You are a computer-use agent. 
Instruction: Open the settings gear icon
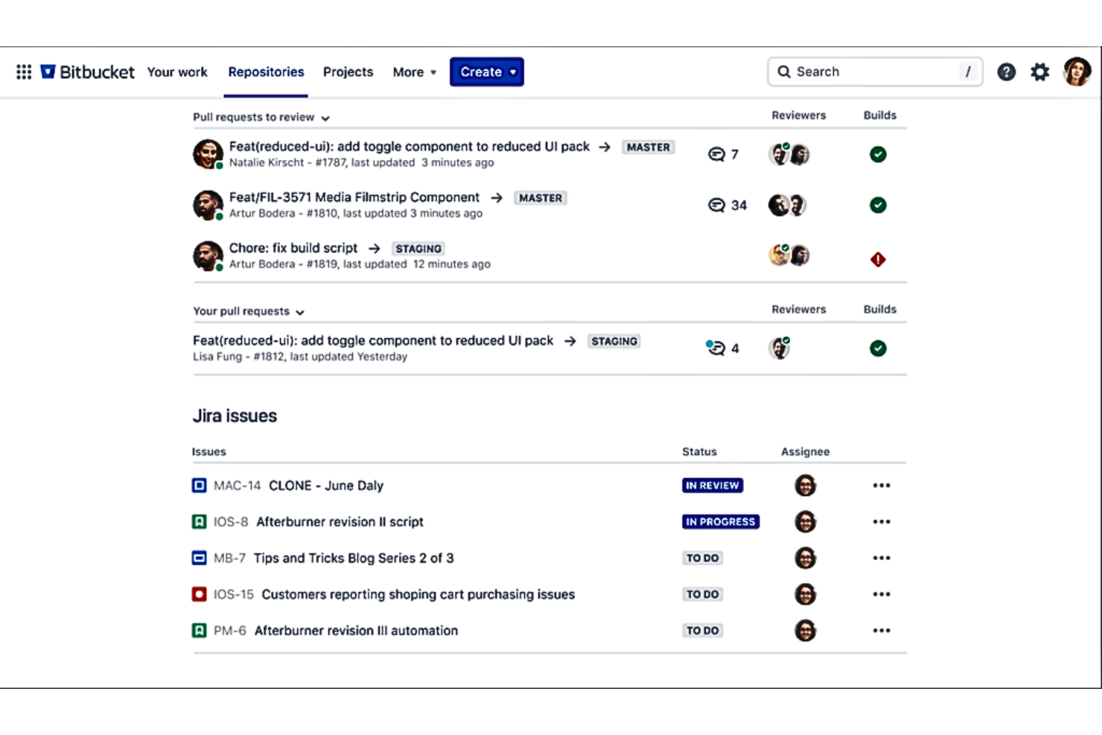[x=1039, y=71]
